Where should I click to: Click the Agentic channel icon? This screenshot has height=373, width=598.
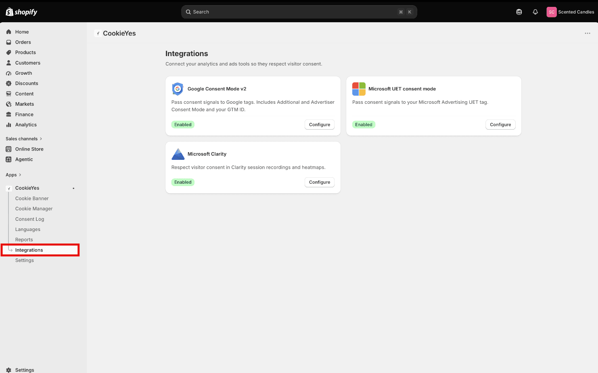[x=8, y=159]
